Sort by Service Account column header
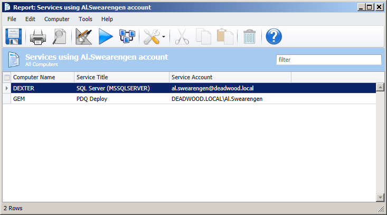This screenshot has width=387, height=215. pyautogui.click(x=230, y=77)
